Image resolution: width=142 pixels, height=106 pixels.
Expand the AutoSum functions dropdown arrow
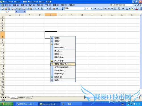[47, 8]
